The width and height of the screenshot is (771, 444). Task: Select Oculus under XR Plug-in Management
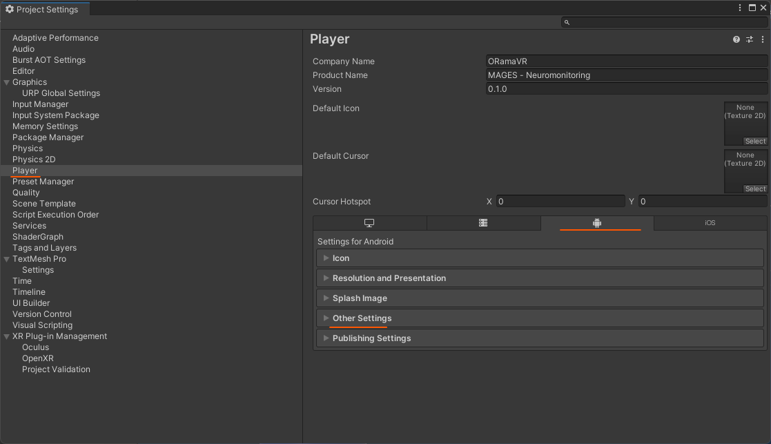(x=35, y=347)
